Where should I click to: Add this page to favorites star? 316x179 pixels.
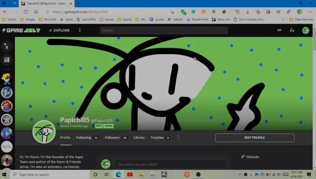pyautogui.click(x=172, y=12)
